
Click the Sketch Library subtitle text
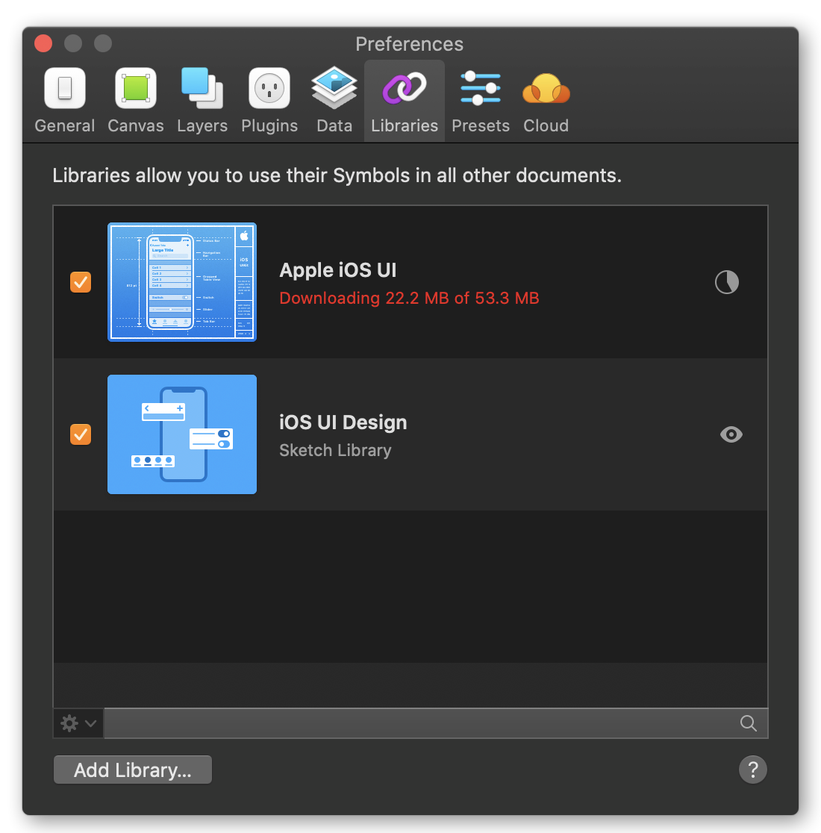(x=335, y=450)
